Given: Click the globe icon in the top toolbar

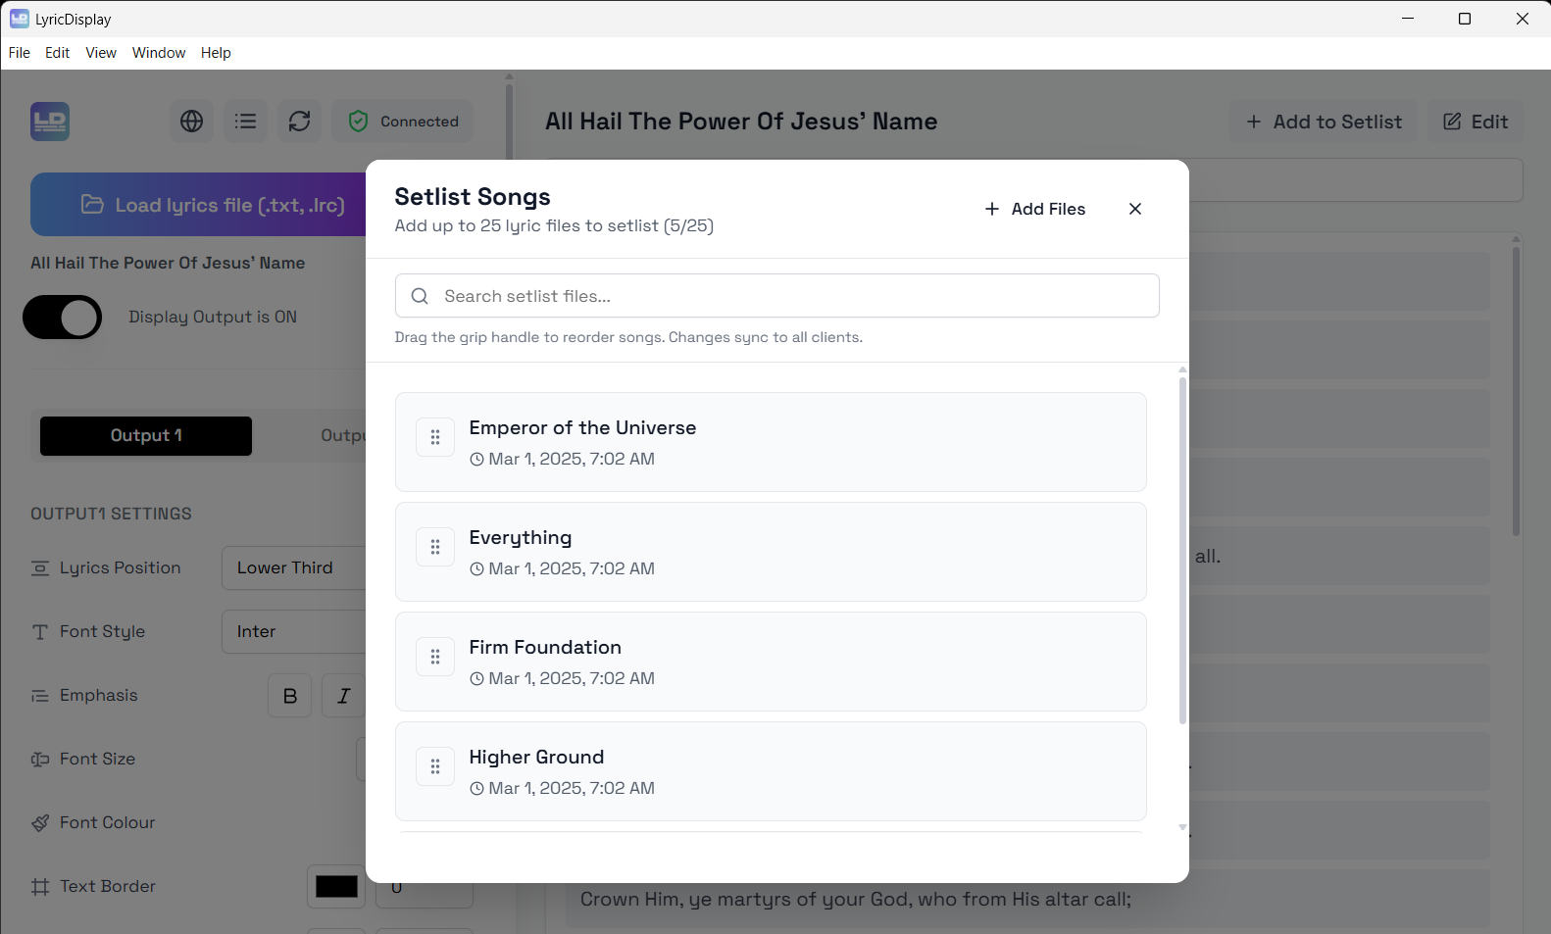Looking at the screenshot, I should (x=191, y=122).
